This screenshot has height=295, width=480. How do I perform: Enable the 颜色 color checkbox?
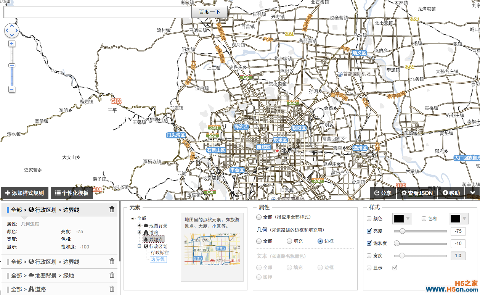(x=369, y=219)
